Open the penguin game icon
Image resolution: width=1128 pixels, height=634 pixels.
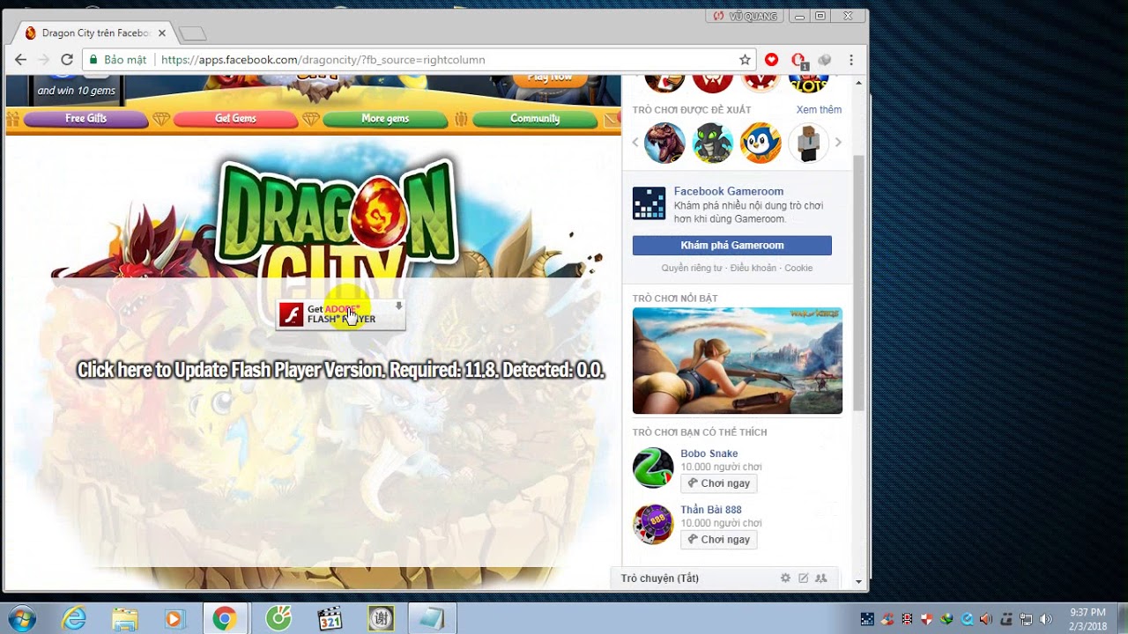(x=761, y=143)
